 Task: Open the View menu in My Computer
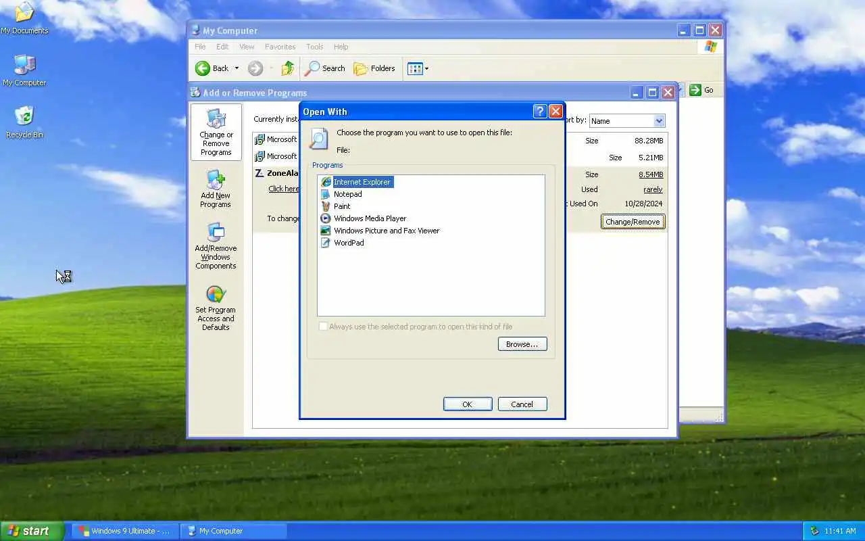pos(247,47)
